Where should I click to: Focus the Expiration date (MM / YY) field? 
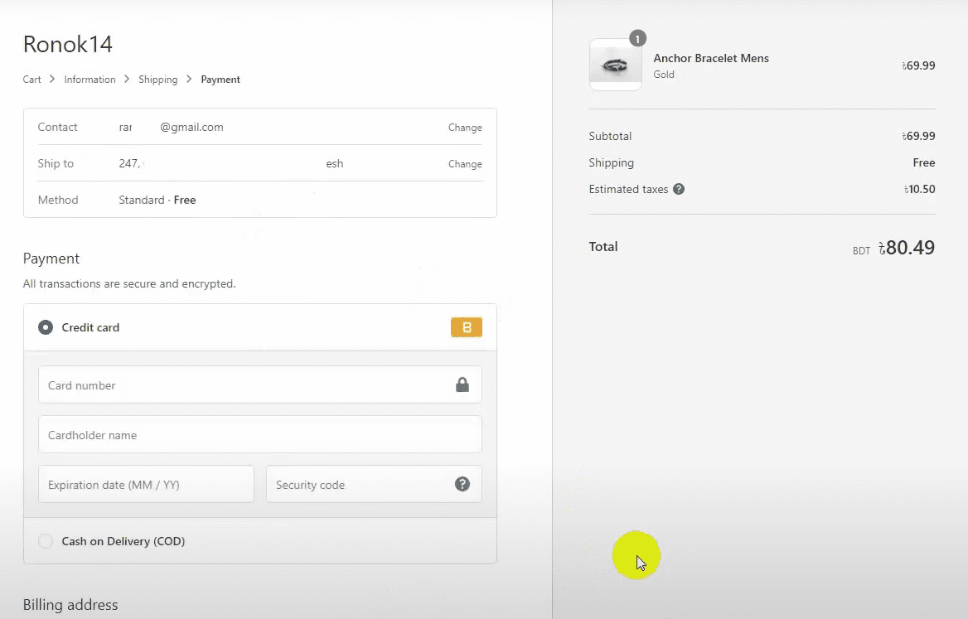pos(146,485)
